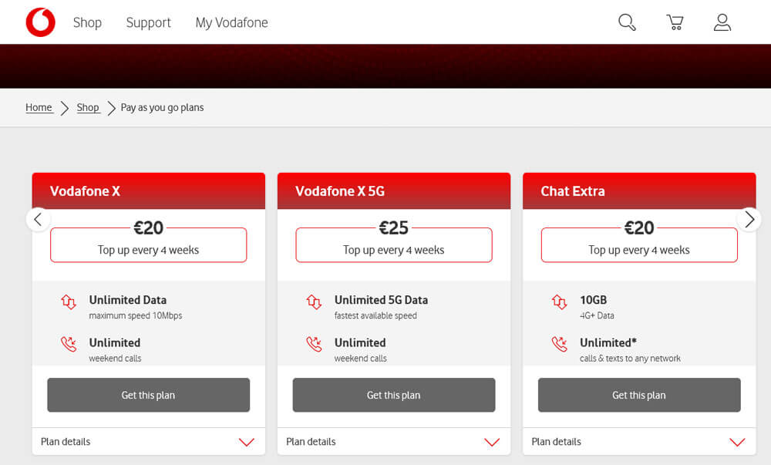Screen dimensions: 771x465
Task: Open the My Vodafone menu
Action: click(x=231, y=22)
